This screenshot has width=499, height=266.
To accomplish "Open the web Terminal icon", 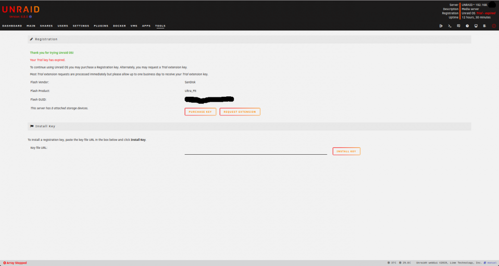I will (450, 26).
